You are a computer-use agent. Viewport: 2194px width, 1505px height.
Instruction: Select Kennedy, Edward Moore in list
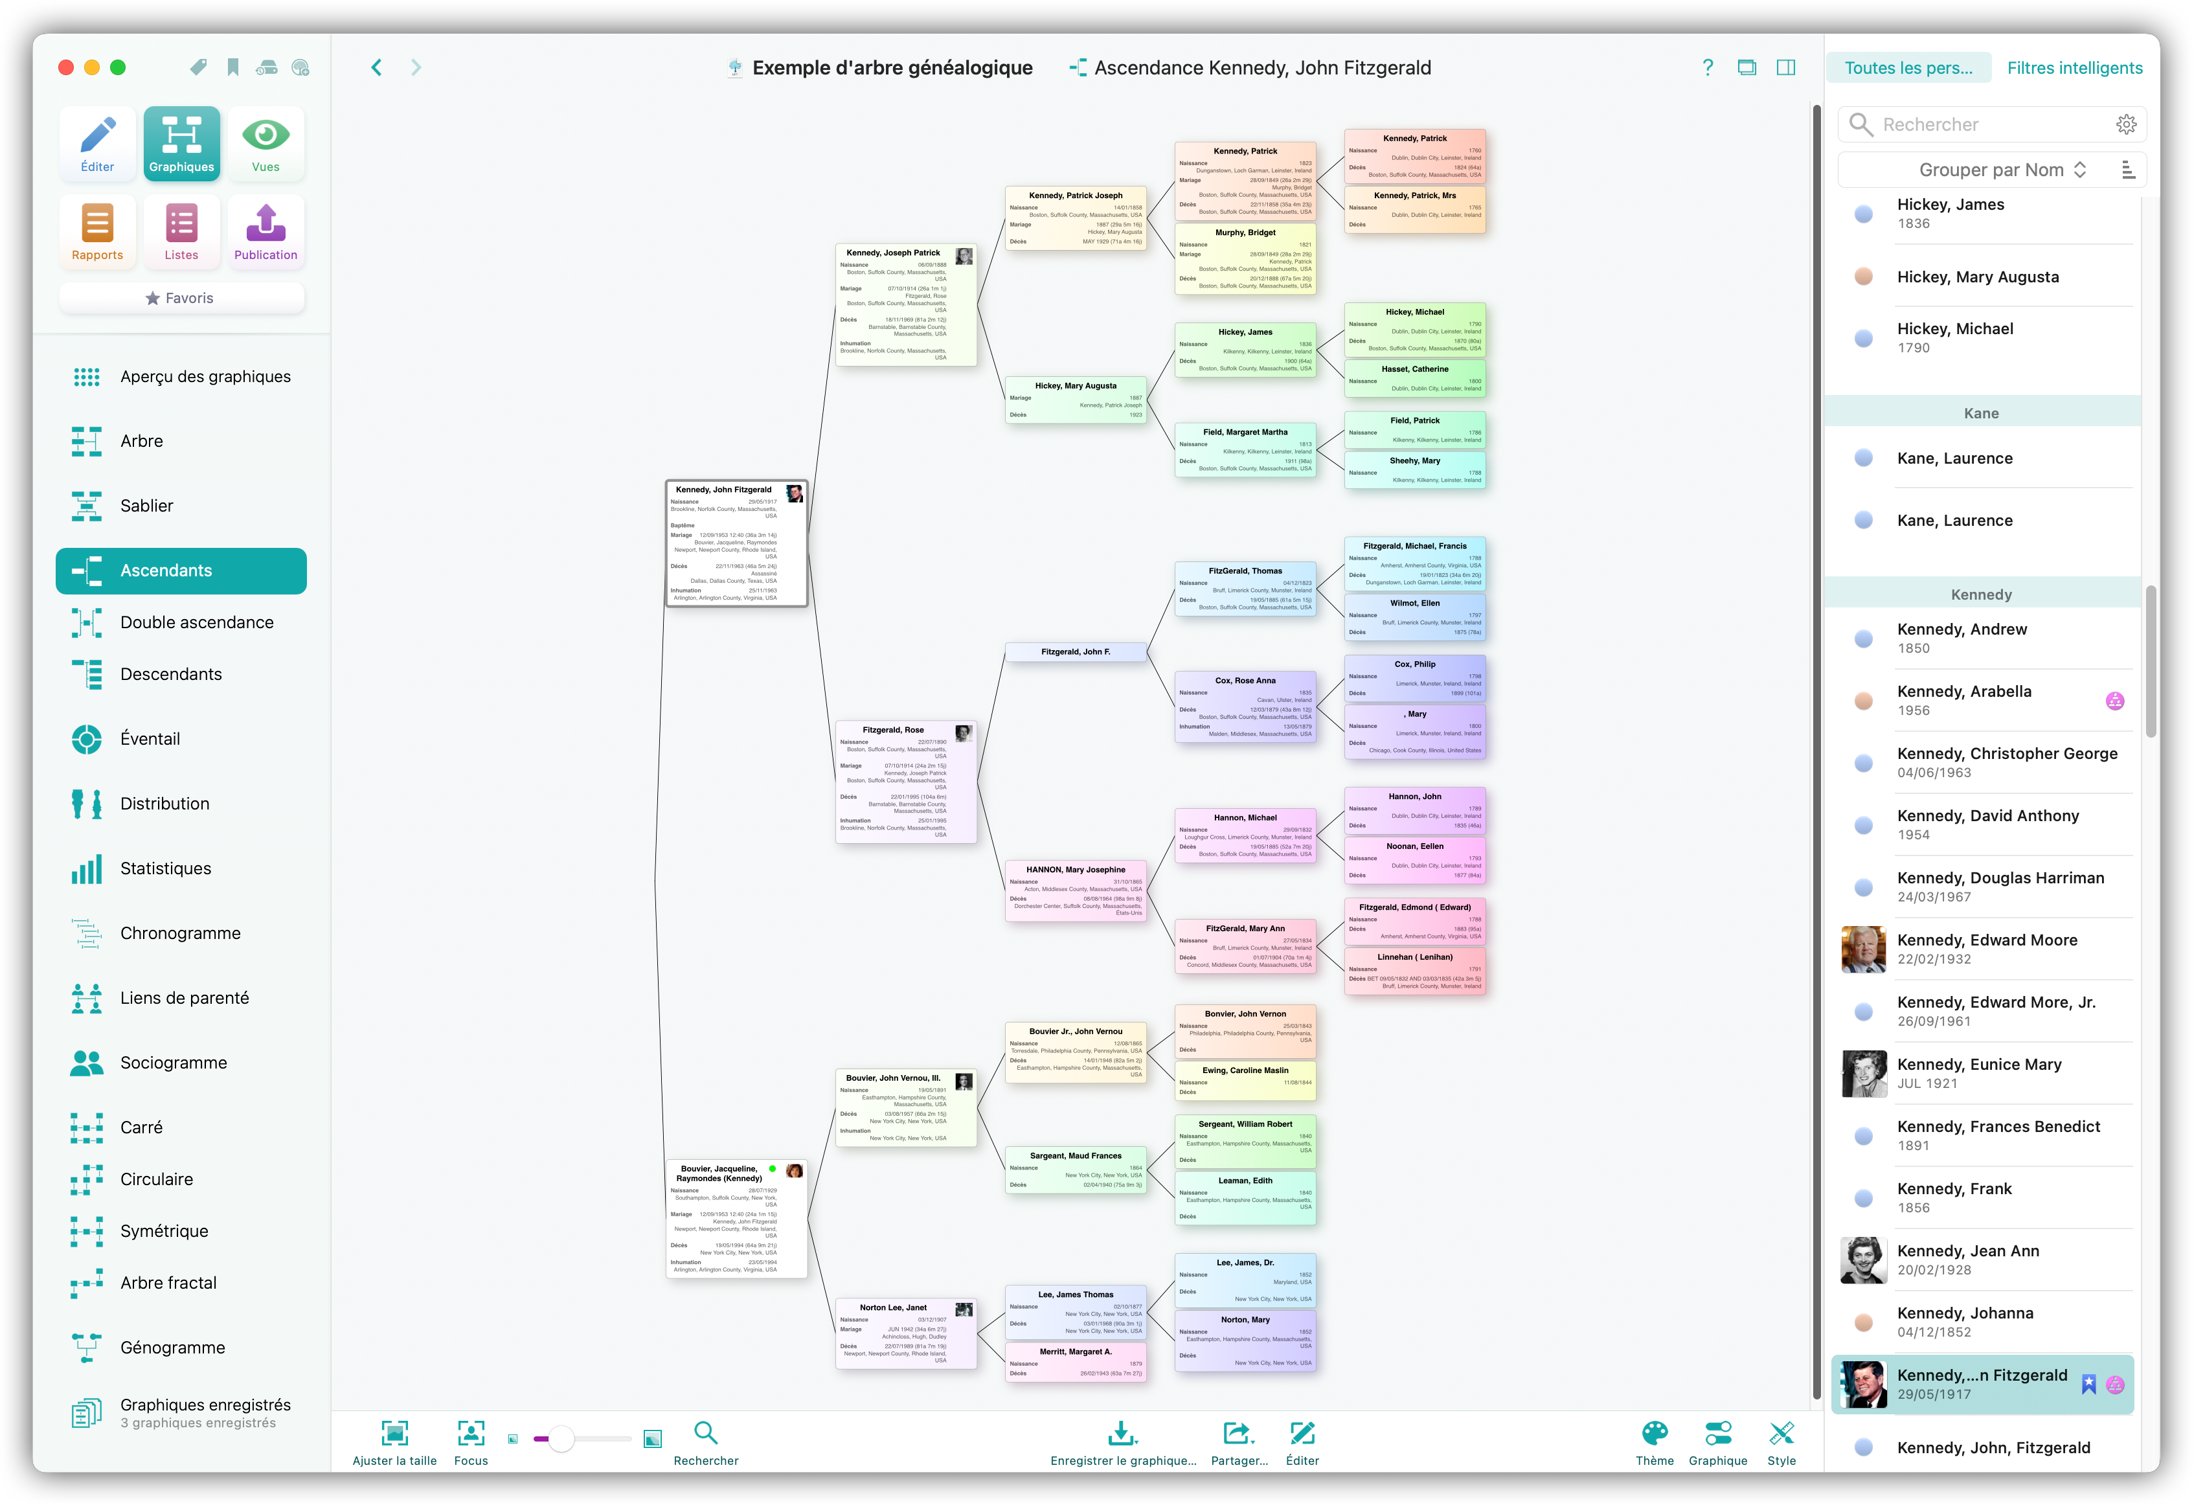[1982, 949]
